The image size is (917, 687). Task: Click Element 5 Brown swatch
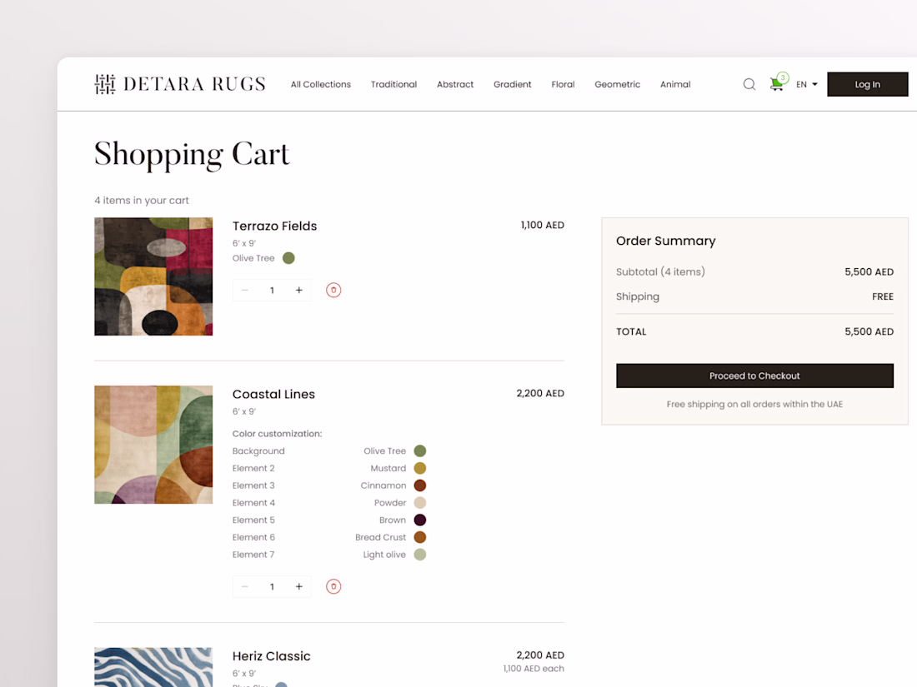[420, 520]
